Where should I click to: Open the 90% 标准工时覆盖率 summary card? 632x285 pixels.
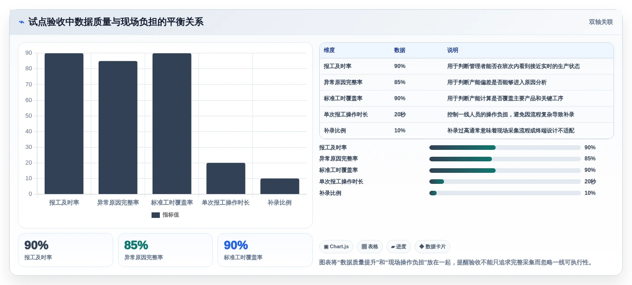point(265,250)
